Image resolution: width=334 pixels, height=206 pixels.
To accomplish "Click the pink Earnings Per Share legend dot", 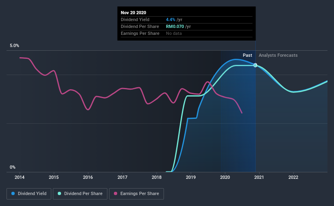I will pos(116,194).
